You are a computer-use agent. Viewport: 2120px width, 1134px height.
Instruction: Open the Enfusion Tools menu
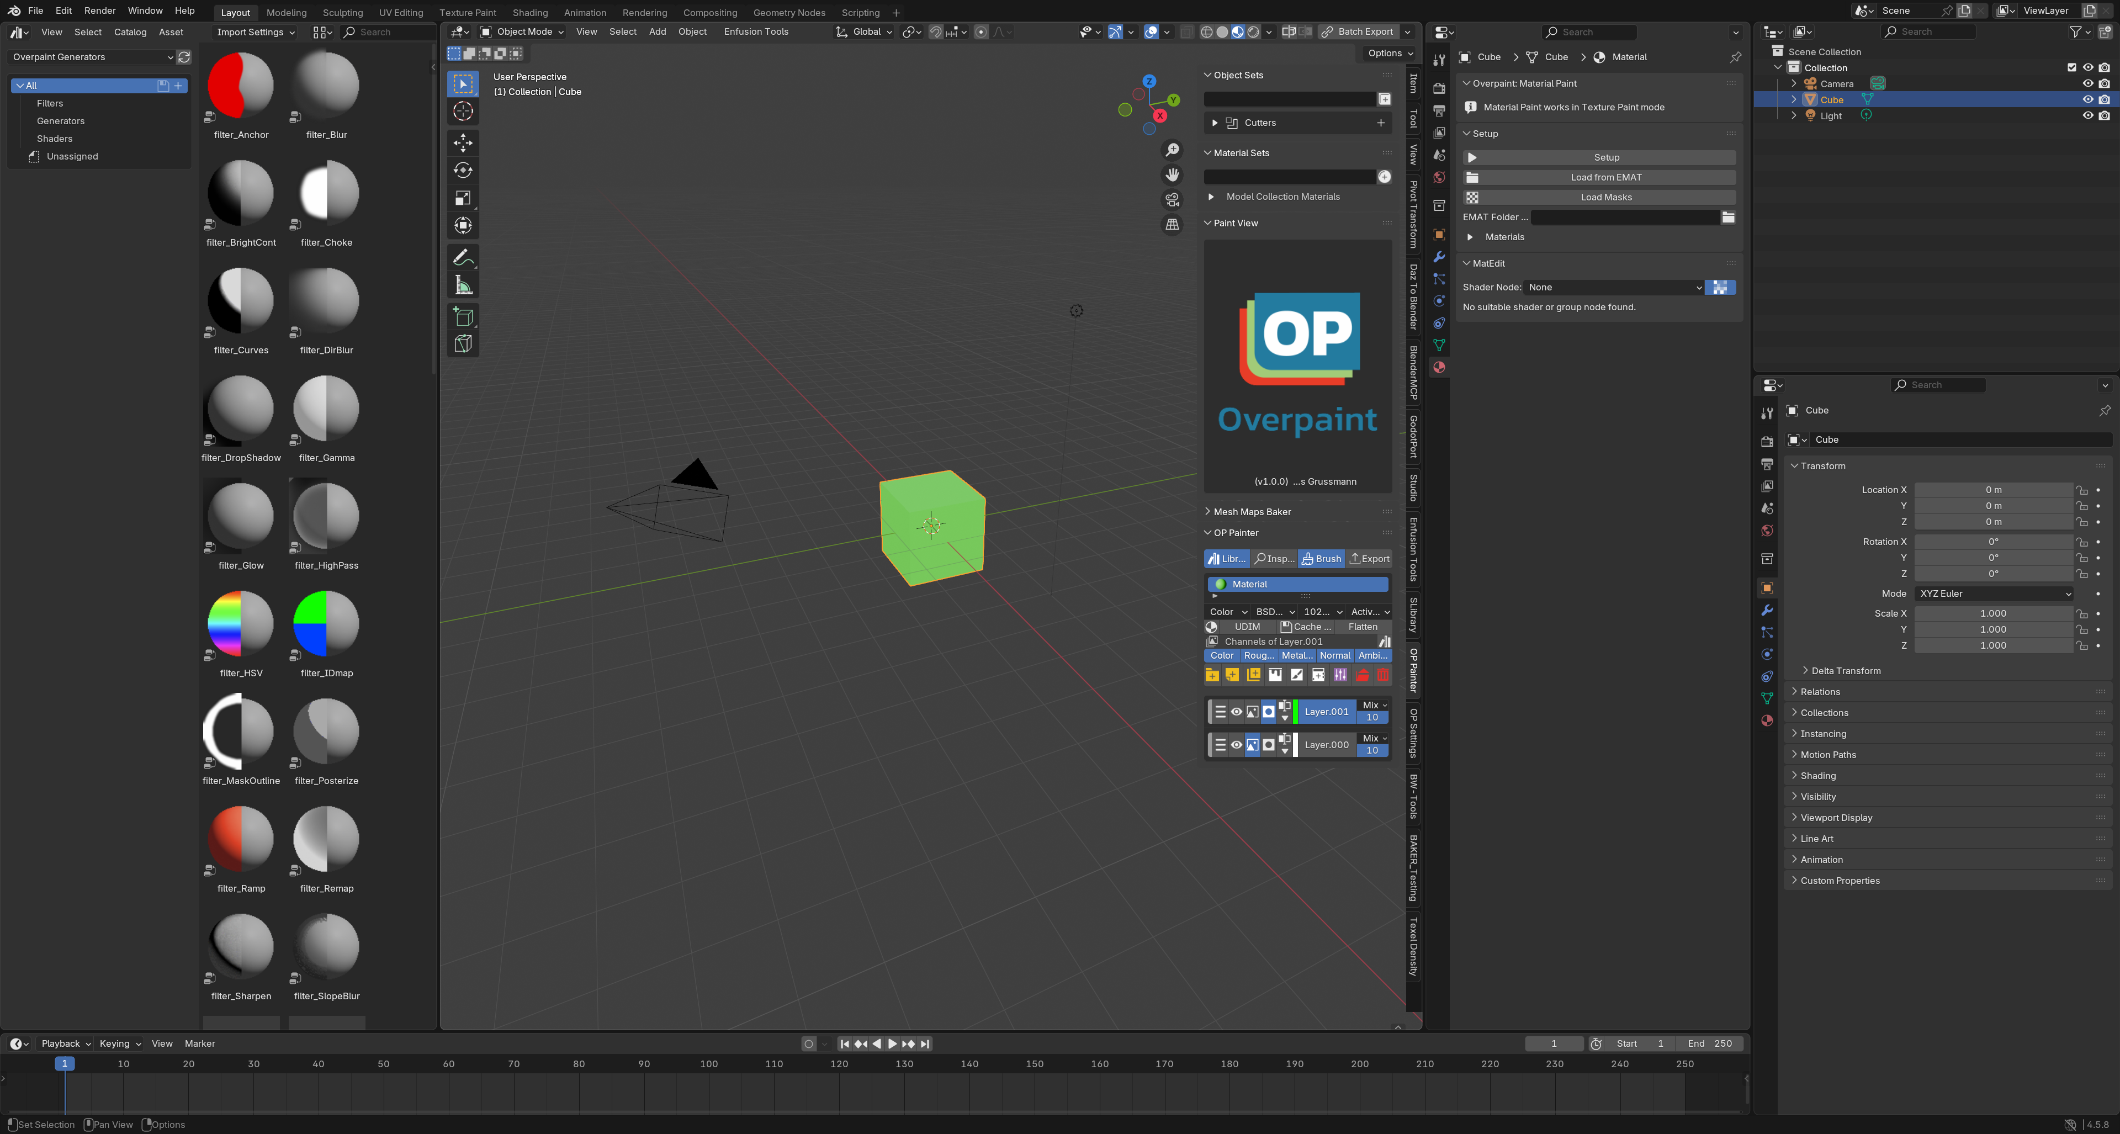755,31
